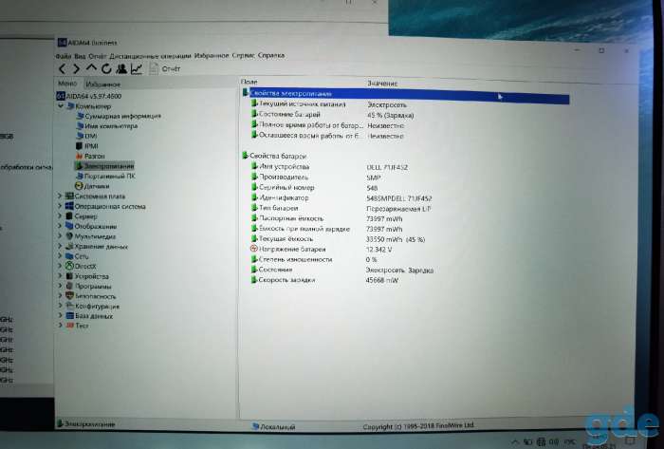Select the Серийный номер row
664x449 pixels.
tap(314, 188)
